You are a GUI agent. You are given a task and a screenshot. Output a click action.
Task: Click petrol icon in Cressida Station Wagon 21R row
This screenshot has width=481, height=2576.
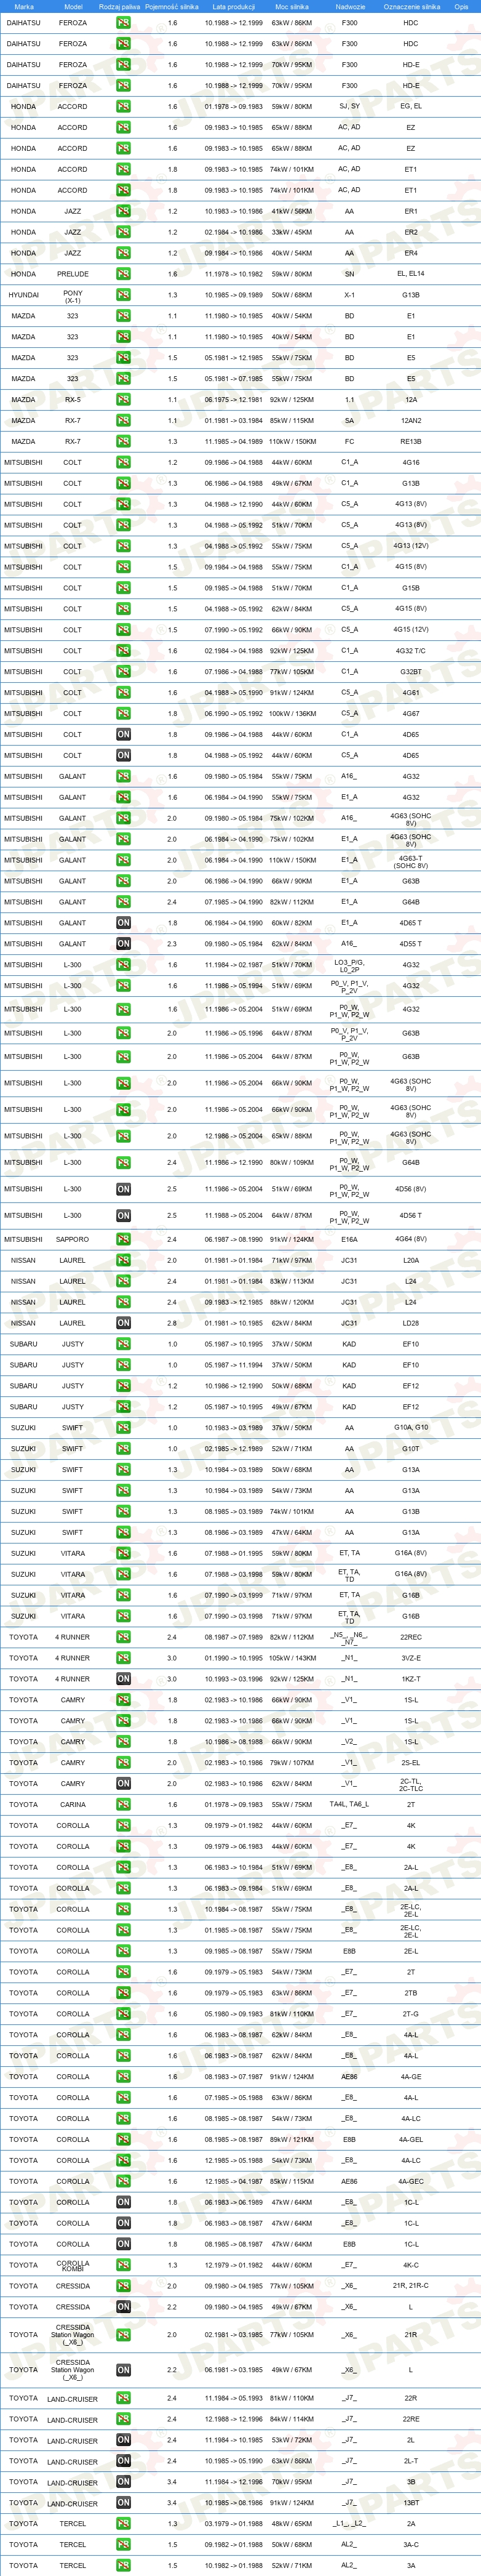pyautogui.click(x=123, y=2335)
